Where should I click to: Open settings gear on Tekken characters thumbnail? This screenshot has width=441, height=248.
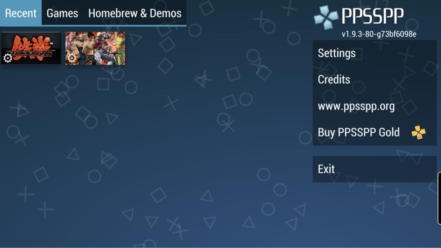click(x=72, y=58)
